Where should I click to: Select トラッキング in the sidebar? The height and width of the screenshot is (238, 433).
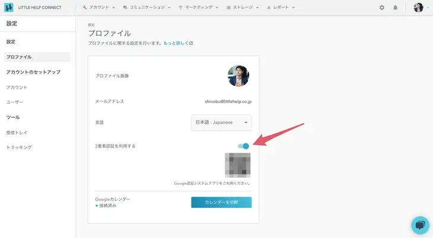pos(19,147)
